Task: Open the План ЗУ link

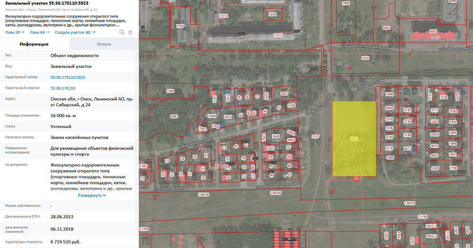Action: coord(15,32)
